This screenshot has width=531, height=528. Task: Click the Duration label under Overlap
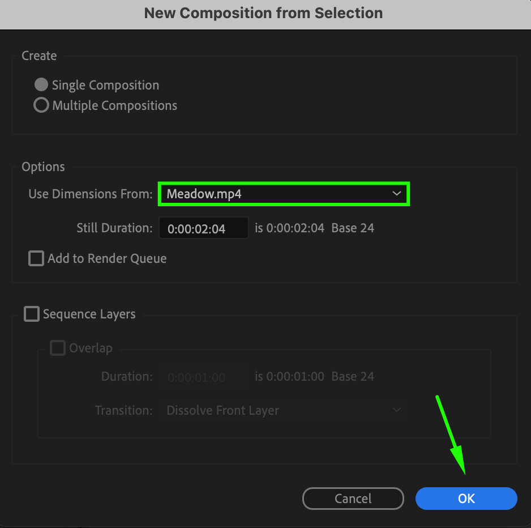point(127,377)
